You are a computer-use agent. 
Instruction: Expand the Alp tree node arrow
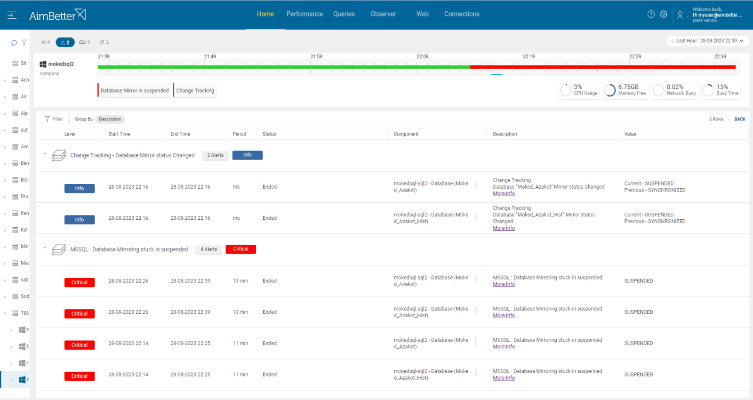point(5,114)
